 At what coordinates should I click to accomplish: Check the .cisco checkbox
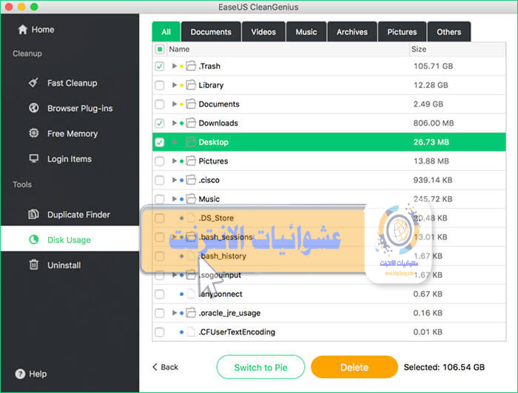[160, 180]
